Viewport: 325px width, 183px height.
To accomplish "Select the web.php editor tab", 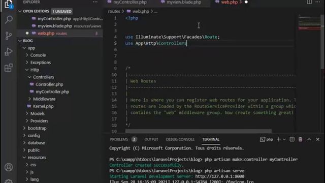I will [230, 2].
